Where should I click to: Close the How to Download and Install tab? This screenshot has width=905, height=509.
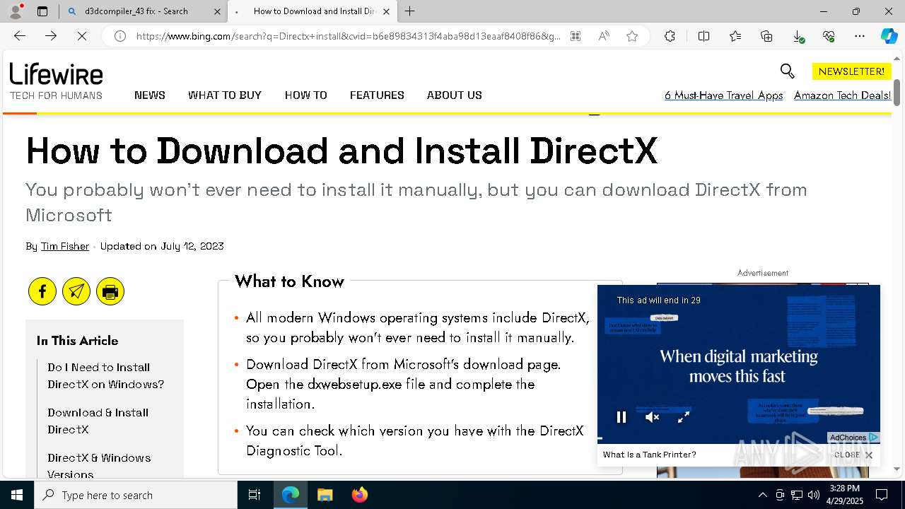[x=386, y=11]
